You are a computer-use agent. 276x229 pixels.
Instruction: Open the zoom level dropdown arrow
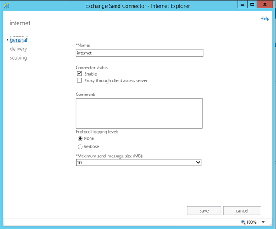263,222
